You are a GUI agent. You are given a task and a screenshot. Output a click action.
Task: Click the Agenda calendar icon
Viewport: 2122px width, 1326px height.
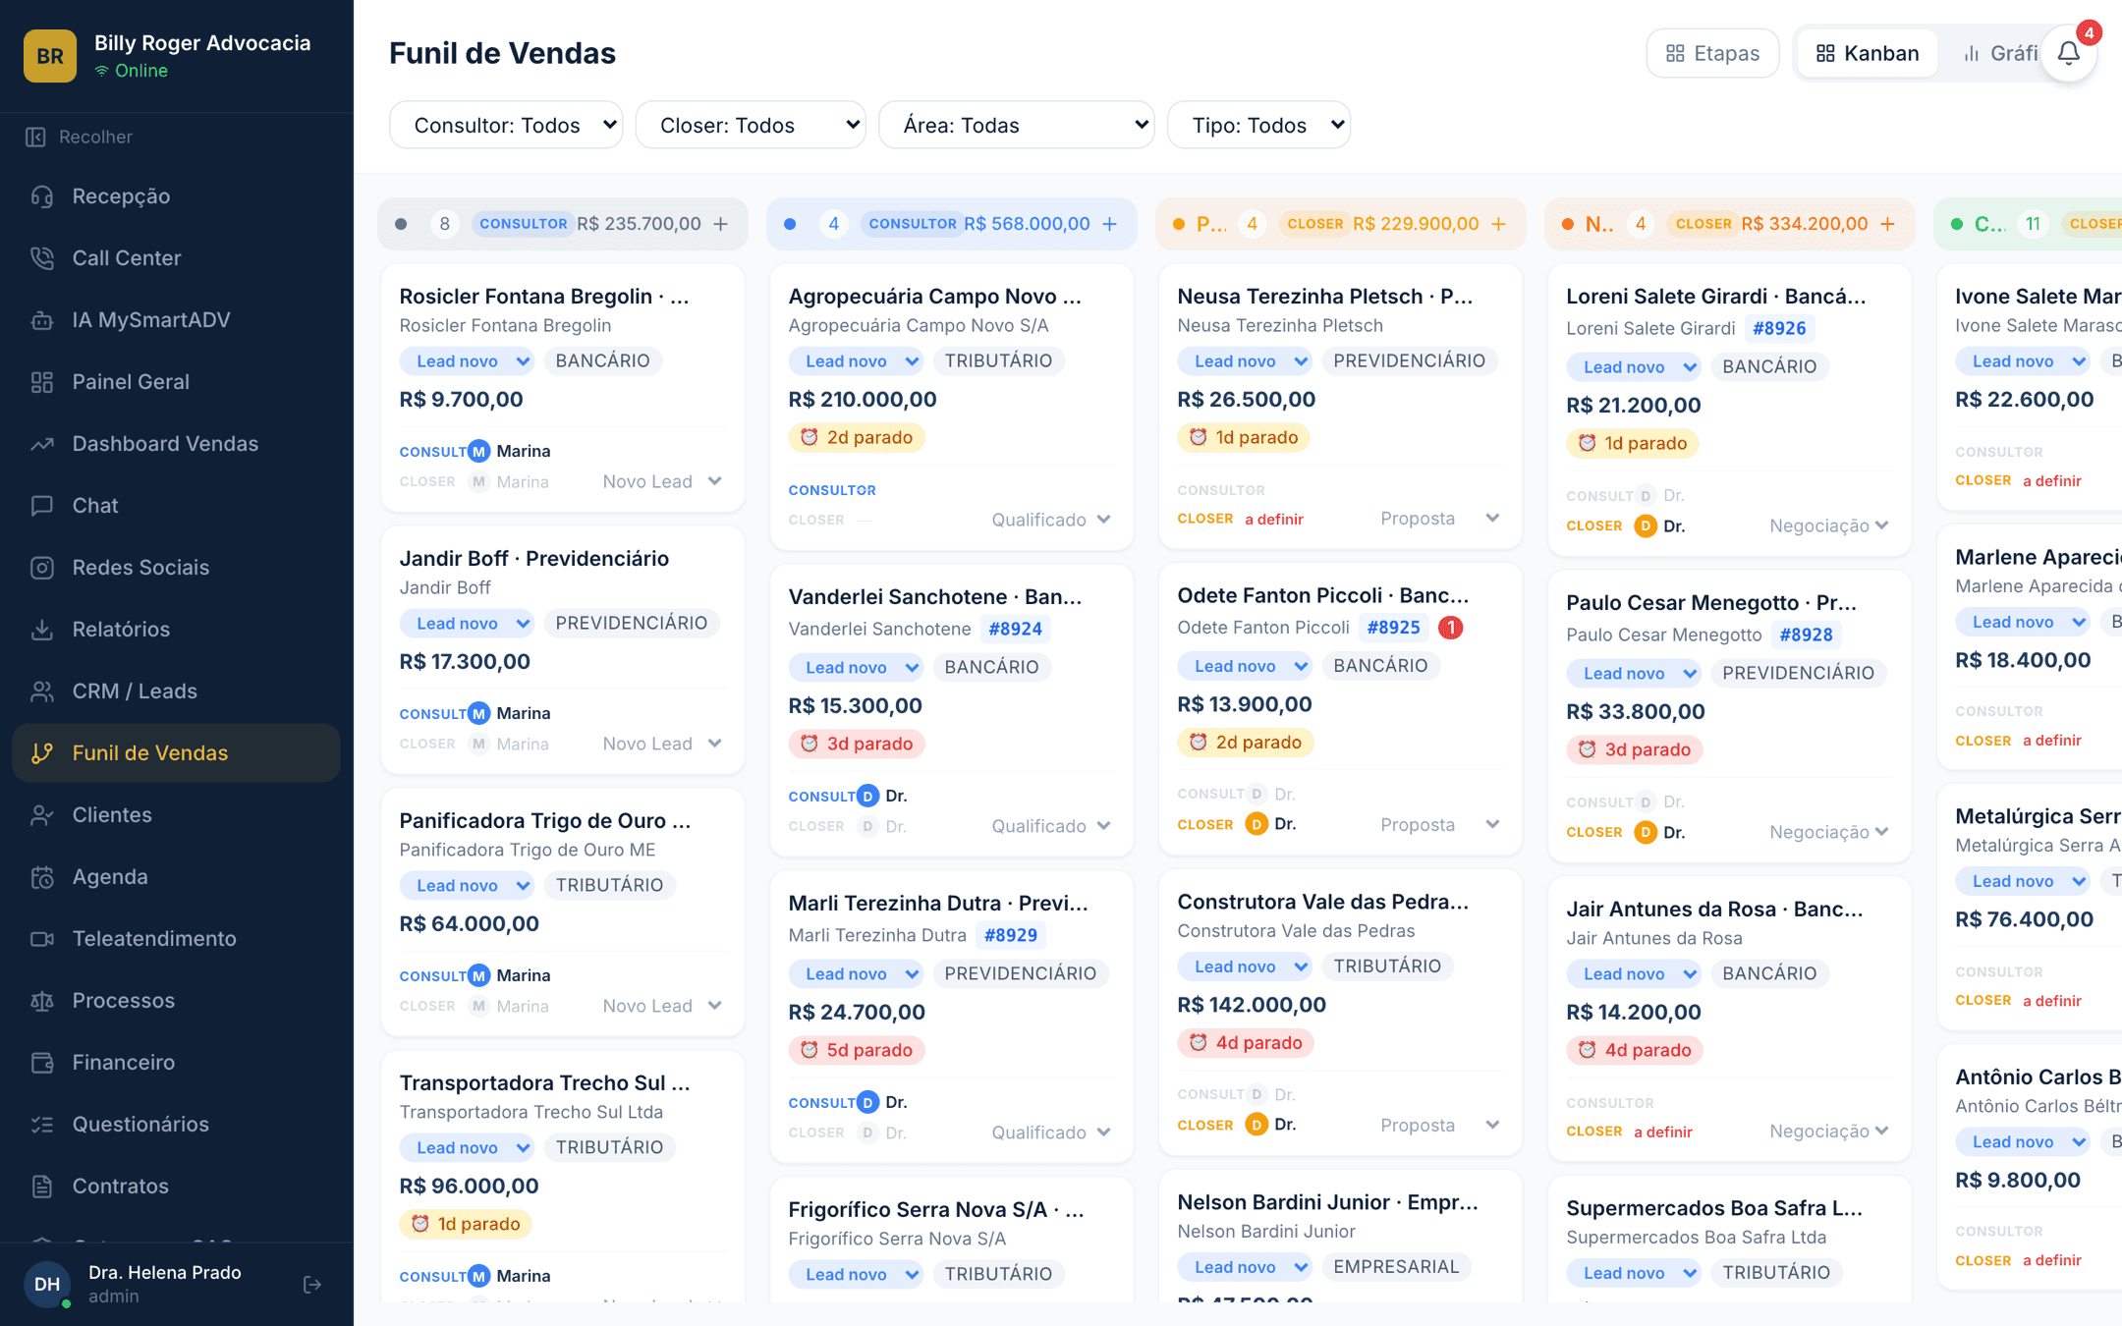tap(42, 877)
